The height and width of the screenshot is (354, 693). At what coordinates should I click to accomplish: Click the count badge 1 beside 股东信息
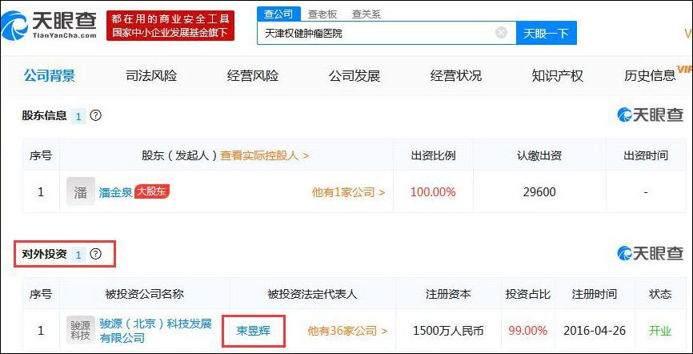click(x=78, y=116)
